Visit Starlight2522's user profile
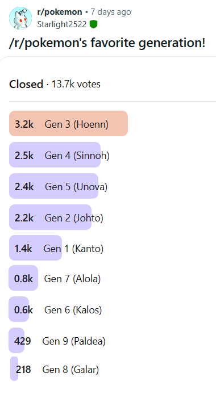This screenshot has height=394, width=216. [x=62, y=24]
